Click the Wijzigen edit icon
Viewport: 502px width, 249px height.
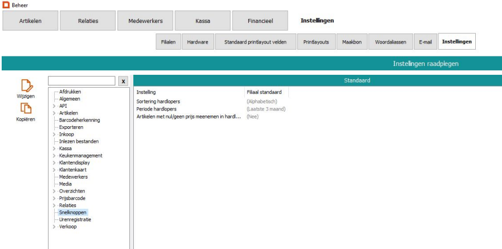coord(26,85)
